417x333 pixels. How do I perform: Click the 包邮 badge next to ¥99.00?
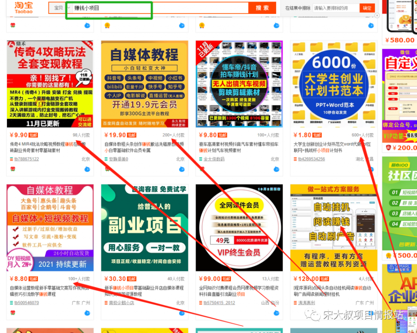226,279
